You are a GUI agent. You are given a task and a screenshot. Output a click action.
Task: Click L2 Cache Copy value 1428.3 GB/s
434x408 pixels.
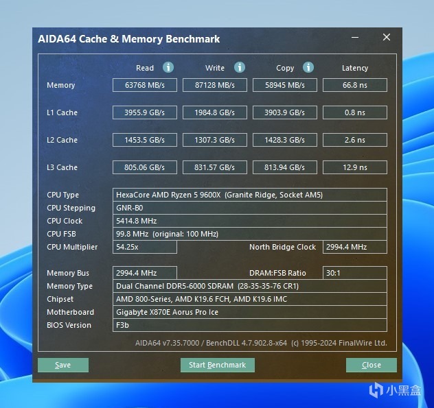(285, 140)
